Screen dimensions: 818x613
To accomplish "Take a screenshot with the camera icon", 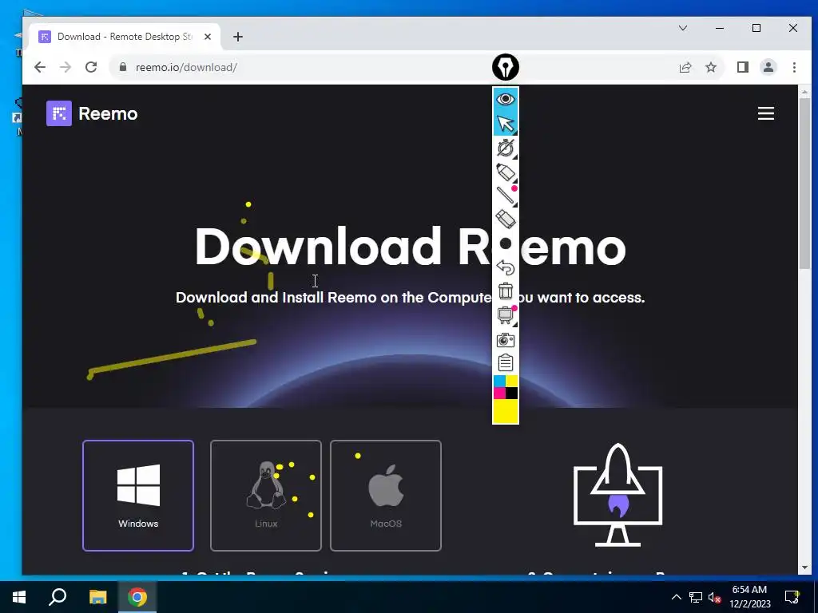I will (506, 340).
